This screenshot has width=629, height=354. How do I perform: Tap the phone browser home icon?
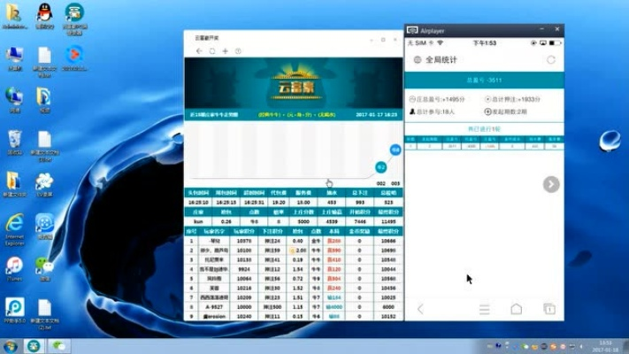pos(517,309)
